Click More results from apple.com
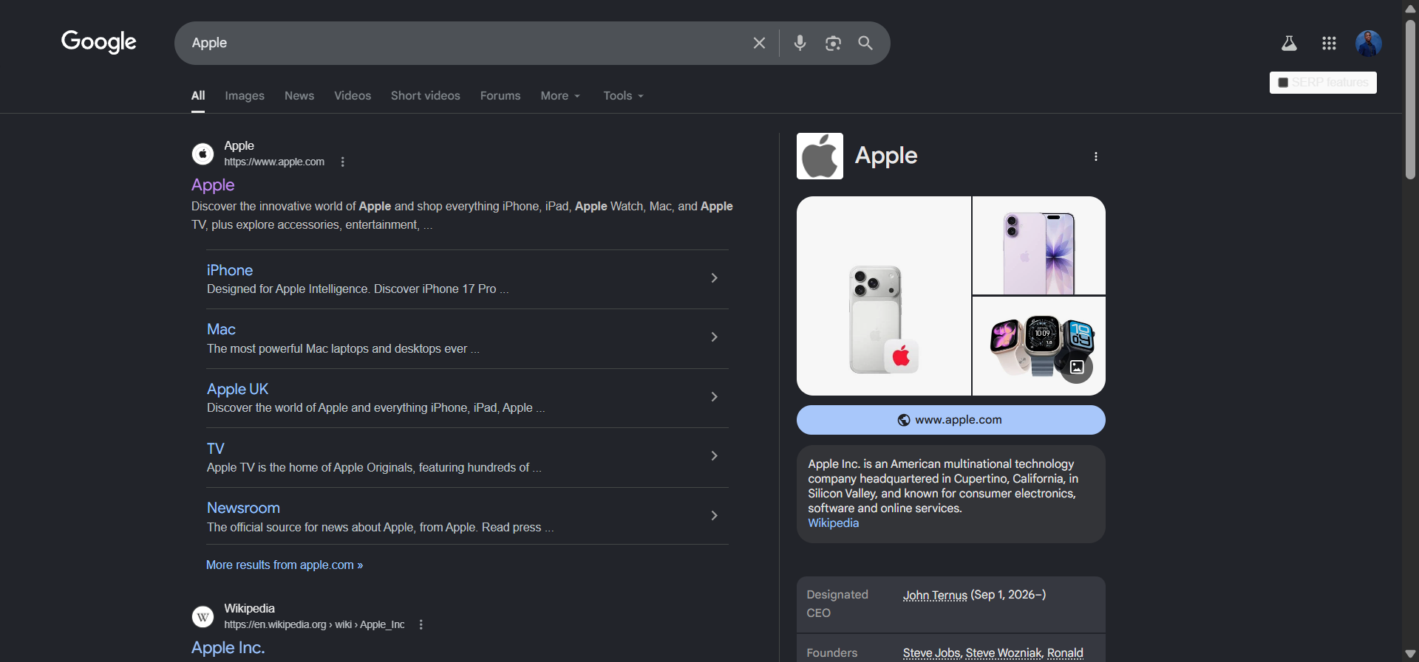Image resolution: width=1419 pixels, height=662 pixels. tap(285, 565)
